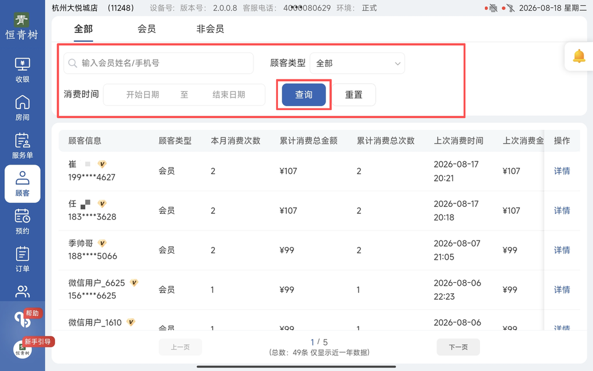
Task: Click phone number 156****6625
Action: 92,296
